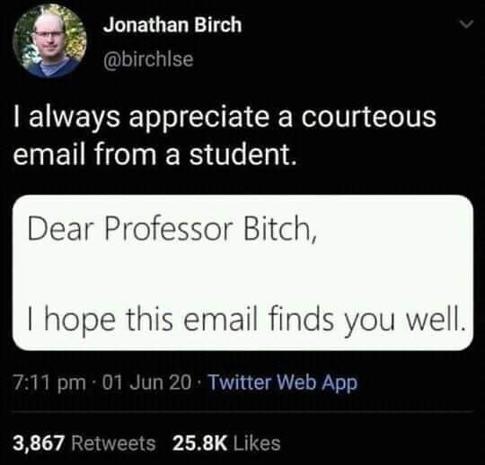This screenshot has width=485, height=465.
Task: Open the Twitter Web App source link
Action: 283,382
